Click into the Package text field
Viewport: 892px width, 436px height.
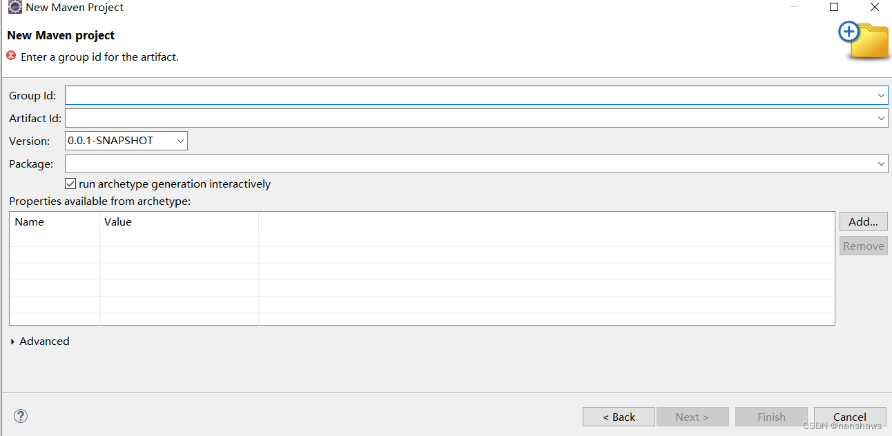click(x=469, y=164)
